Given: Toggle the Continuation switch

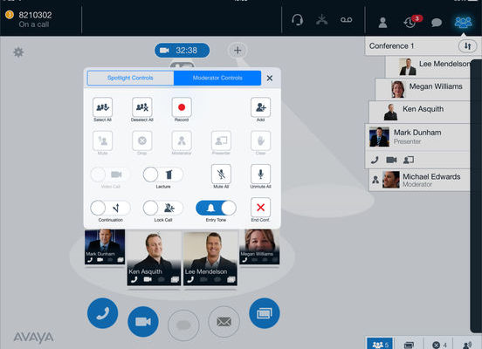Looking at the screenshot, I should 110,208.
